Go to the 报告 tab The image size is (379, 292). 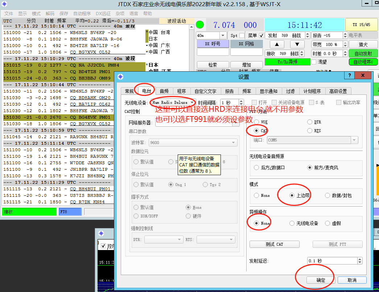229,91
